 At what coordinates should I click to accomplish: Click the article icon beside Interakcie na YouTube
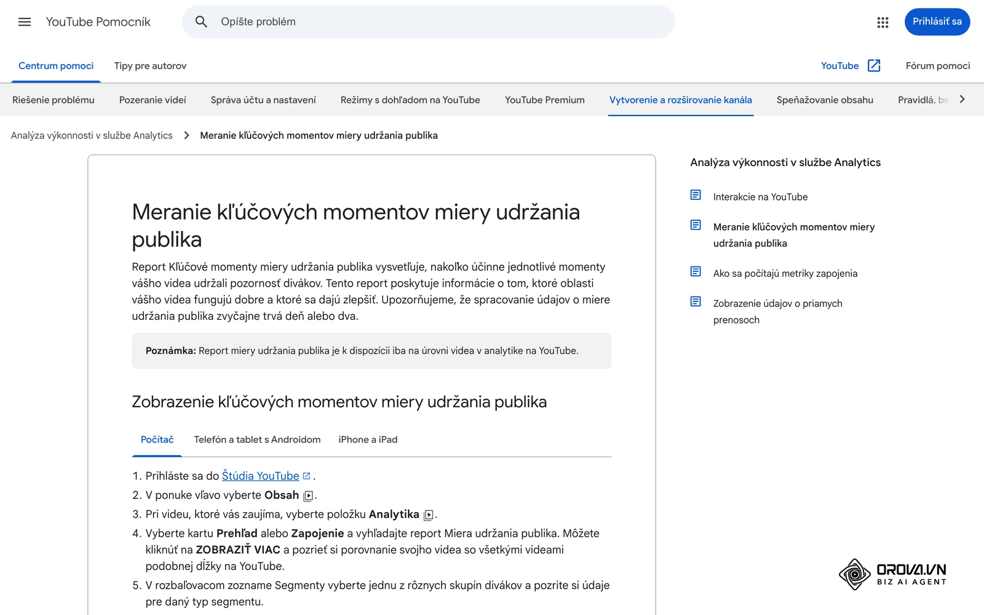point(696,195)
